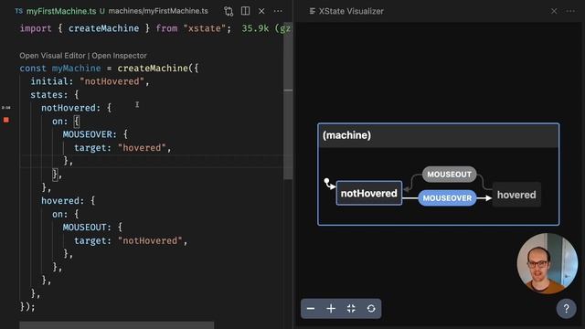
Task: Click the states: key in code
Action: point(49,95)
